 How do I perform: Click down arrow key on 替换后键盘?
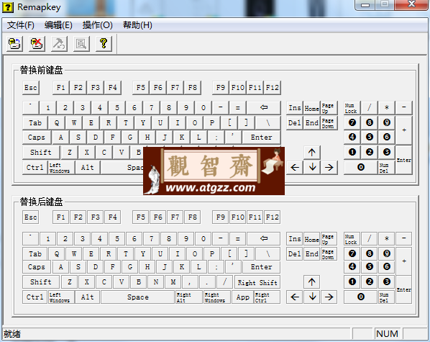tap(312, 297)
